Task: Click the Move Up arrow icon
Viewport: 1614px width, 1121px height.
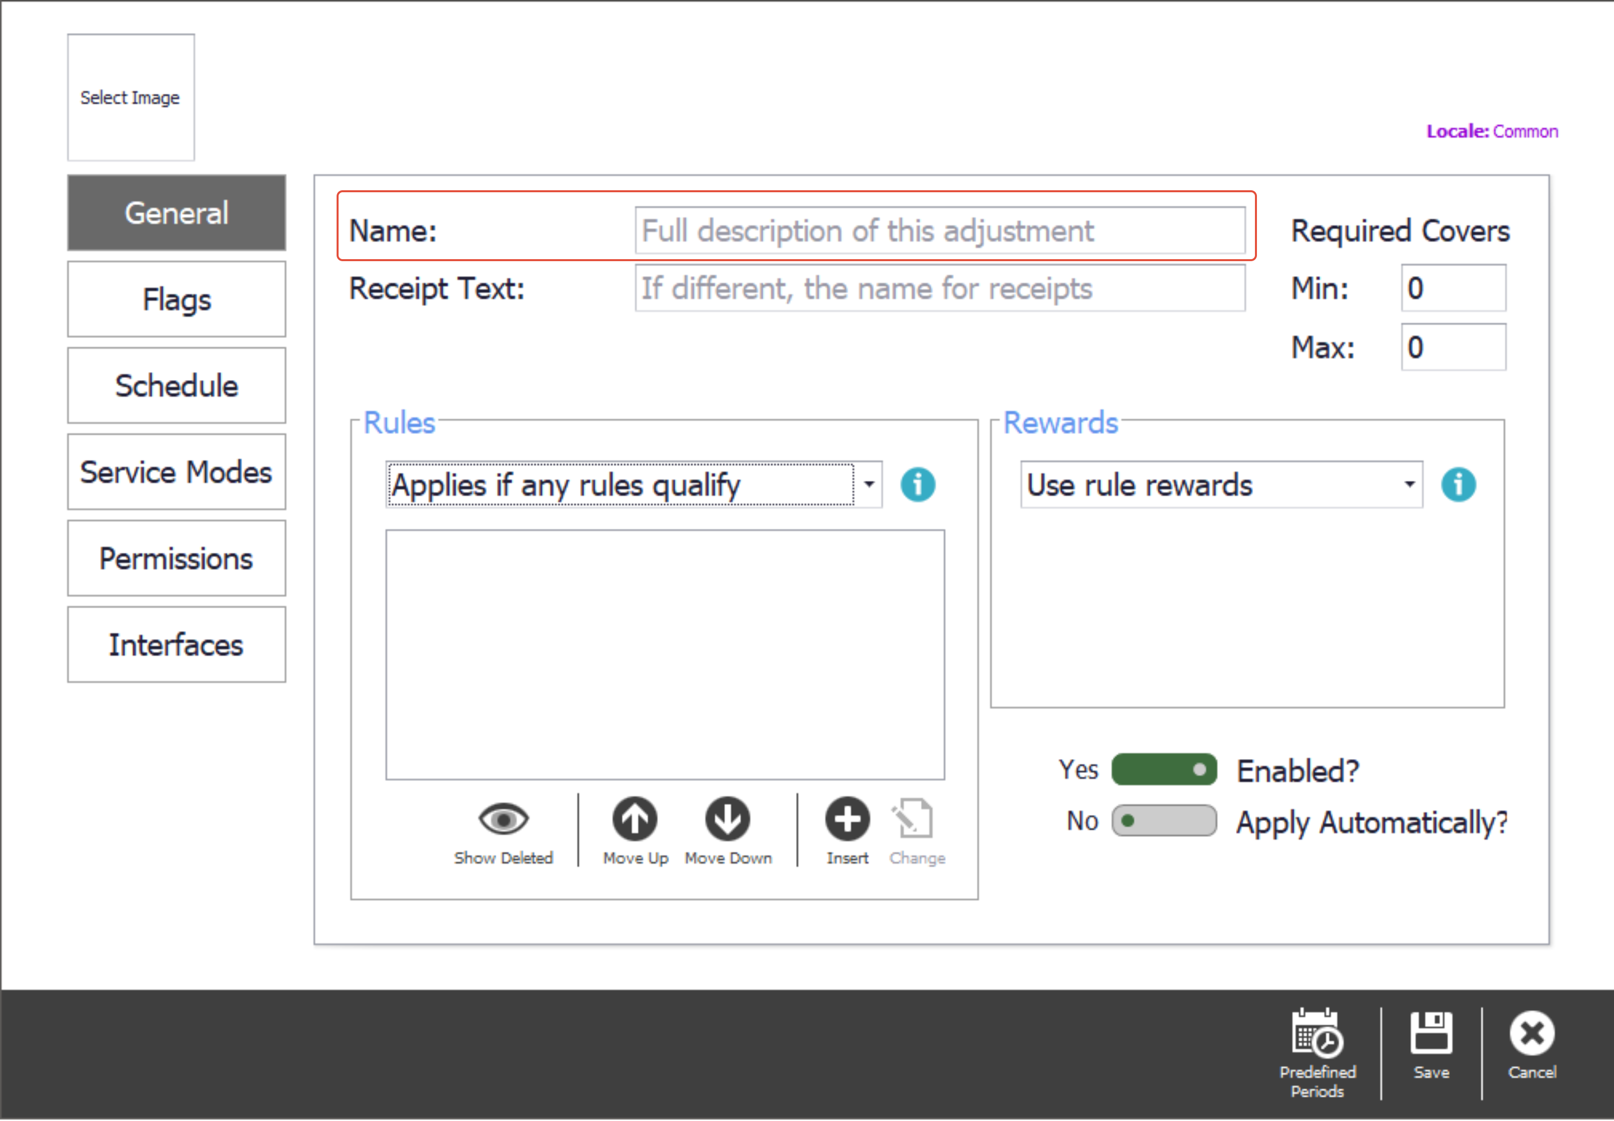Action: pos(635,819)
